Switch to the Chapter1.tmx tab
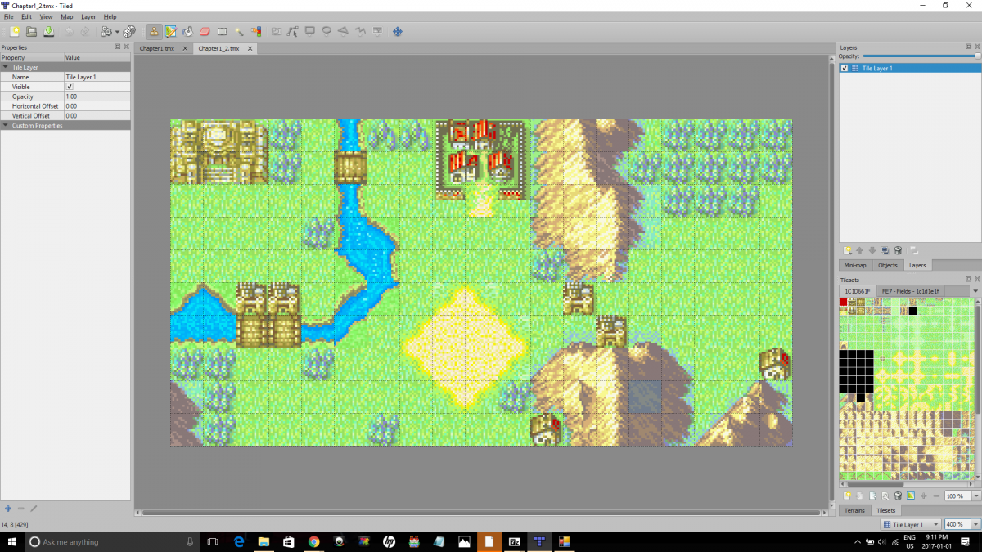This screenshot has width=982, height=552. [155, 48]
